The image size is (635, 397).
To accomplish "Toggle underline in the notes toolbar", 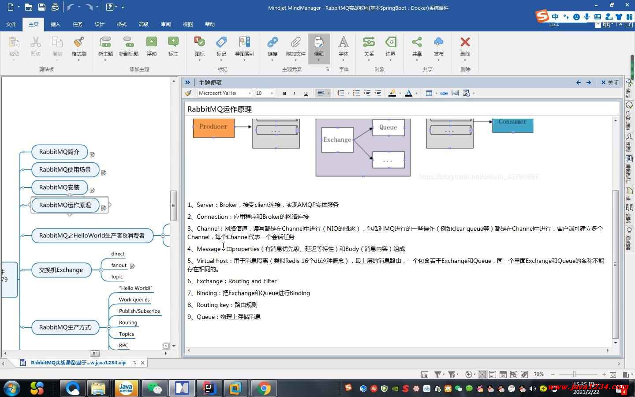I will [x=306, y=93].
